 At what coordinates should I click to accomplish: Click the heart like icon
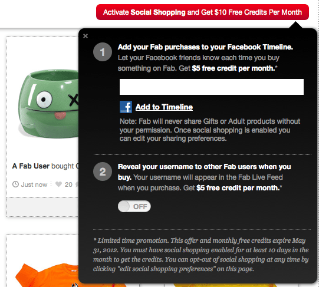[x=59, y=184]
